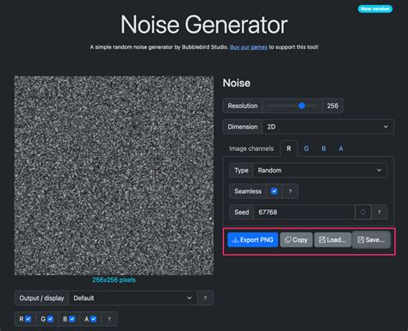Toggle the A display channel checkbox
The image size is (408, 331).
click(94, 319)
